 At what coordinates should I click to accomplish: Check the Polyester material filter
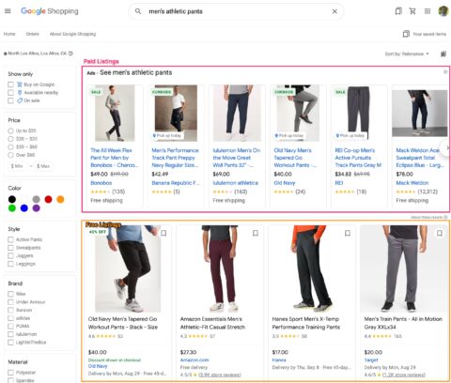click(x=10, y=373)
